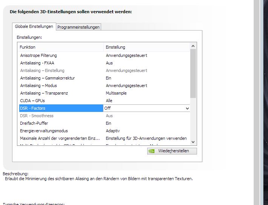Open the Programmeinstellungen tab
The image size is (268, 205).
click(x=79, y=27)
